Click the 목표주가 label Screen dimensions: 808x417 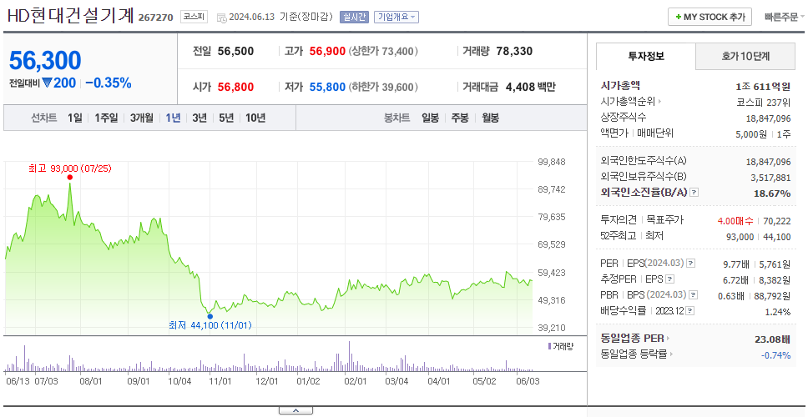pos(665,220)
